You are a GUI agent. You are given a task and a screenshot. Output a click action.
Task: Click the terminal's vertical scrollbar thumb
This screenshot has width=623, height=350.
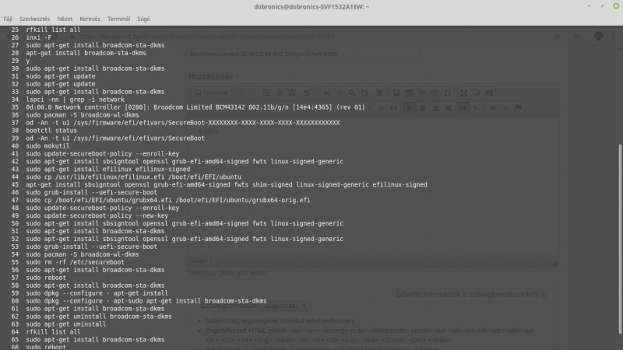(x=620, y=240)
